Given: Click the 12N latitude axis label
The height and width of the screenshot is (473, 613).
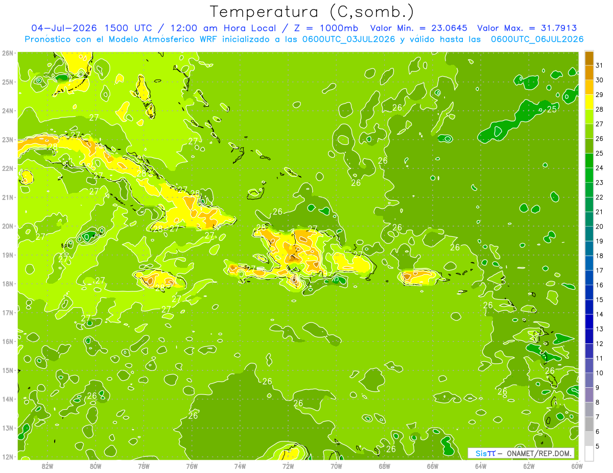Looking at the screenshot, I should pos(7,457).
